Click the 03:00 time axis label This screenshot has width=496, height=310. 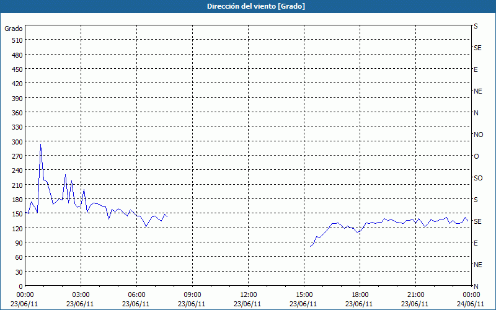click(81, 295)
